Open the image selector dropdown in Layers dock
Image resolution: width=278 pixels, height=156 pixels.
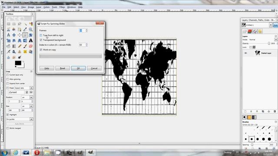coord(271,25)
